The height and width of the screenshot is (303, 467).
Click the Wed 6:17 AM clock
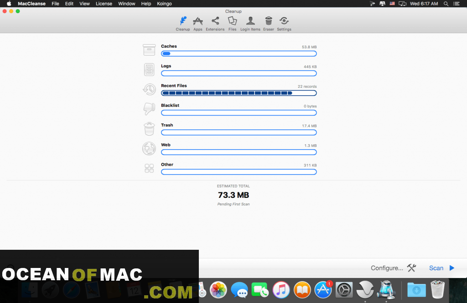424,4
